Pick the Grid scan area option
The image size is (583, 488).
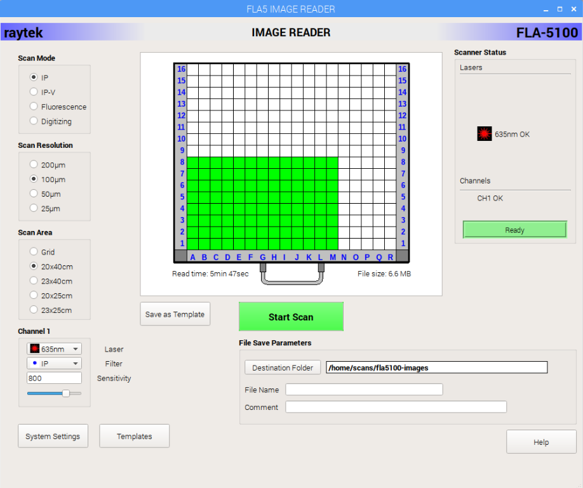pos(32,252)
